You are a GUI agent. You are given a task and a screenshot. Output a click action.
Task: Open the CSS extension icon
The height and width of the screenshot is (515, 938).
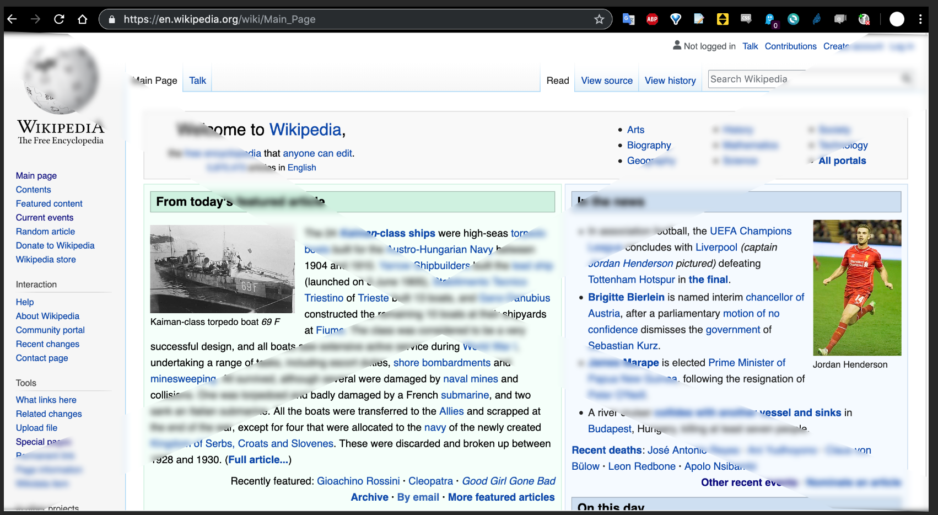pyautogui.click(x=746, y=19)
